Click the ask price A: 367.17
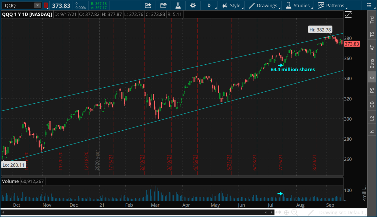377x217 pixels. [x=98, y=8]
